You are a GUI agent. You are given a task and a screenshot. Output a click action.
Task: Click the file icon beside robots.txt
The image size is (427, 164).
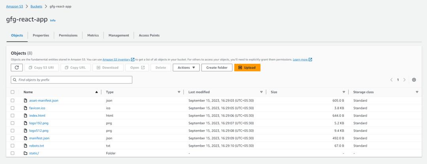pyautogui.click(x=25, y=145)
